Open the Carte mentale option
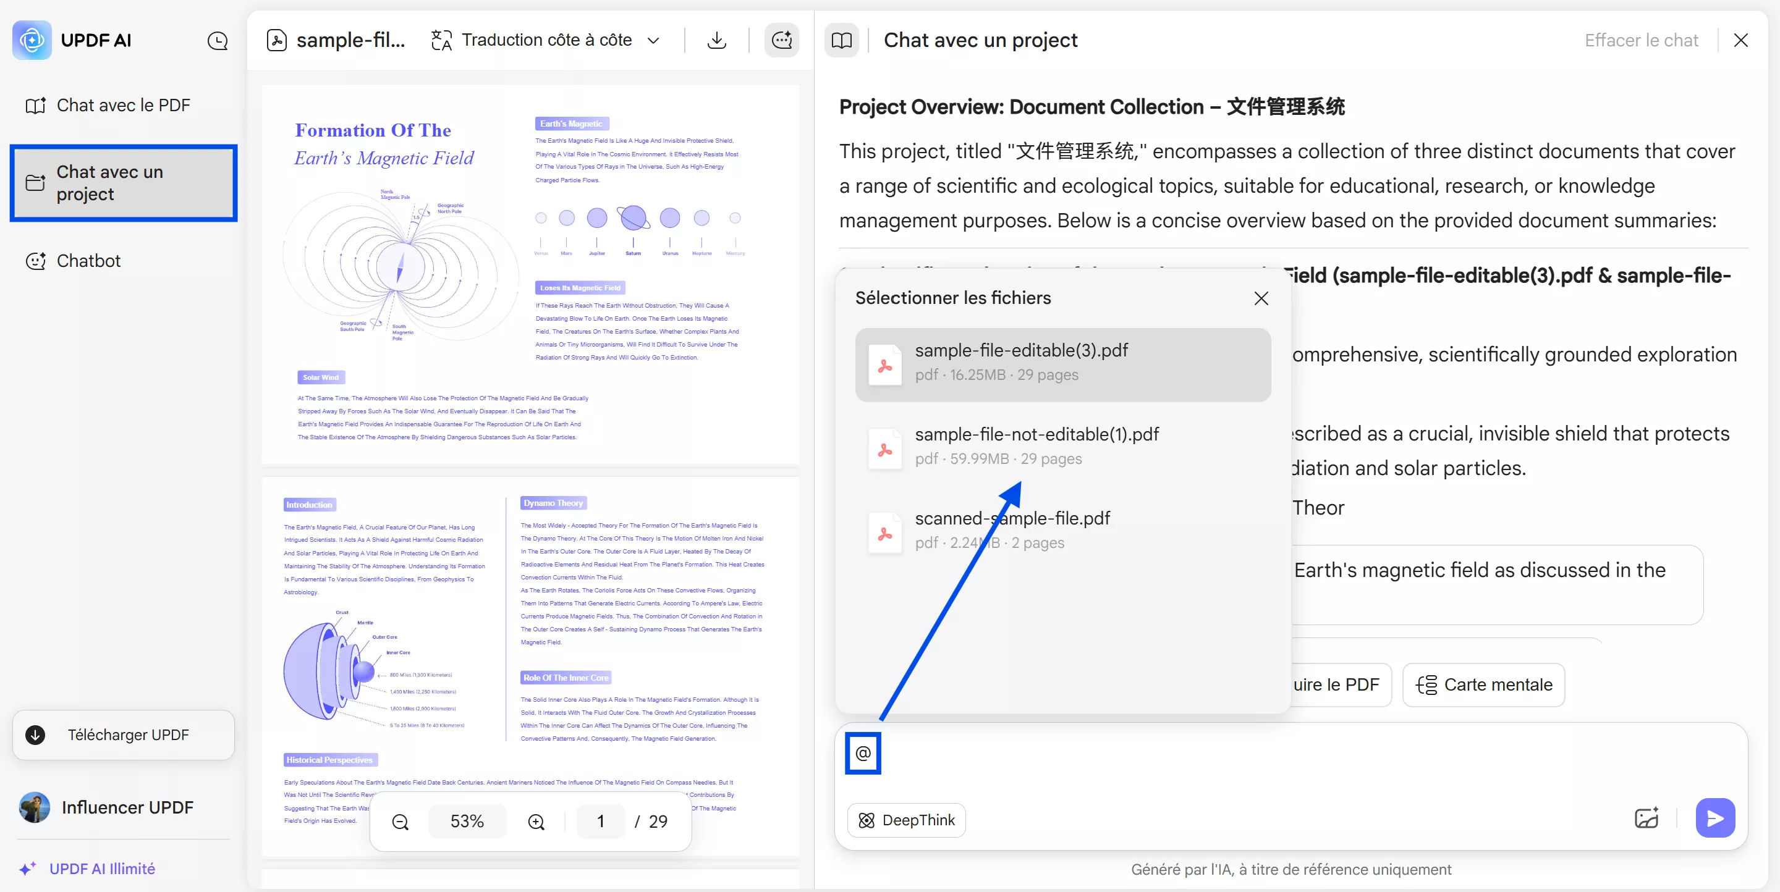Screen dimensions: 1780x892 [1483, 684]
